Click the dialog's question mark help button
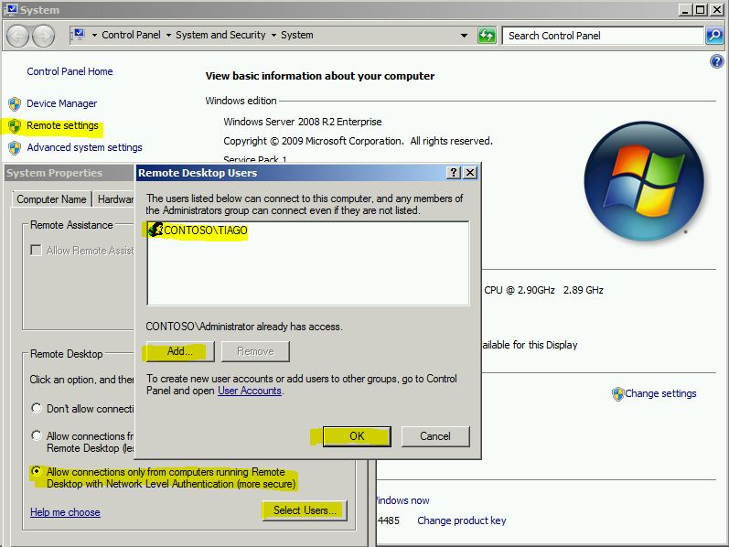This screenshot has height=547, width=729. pyautogui.click(x=454, y=173)
